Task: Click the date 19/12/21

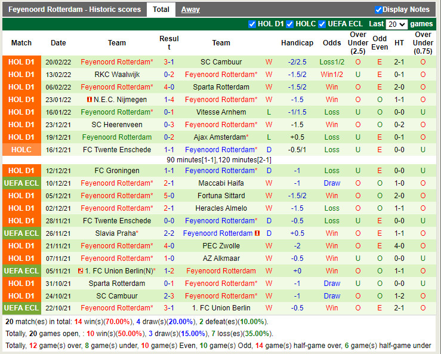Action: 58,137
